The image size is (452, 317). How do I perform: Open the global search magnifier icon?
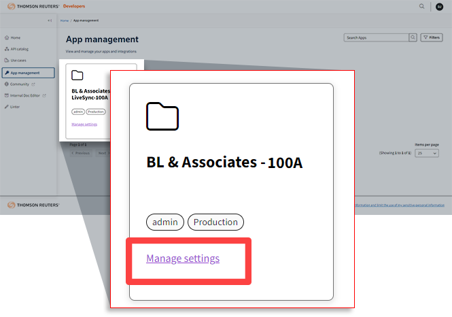[x=421, y=6]
